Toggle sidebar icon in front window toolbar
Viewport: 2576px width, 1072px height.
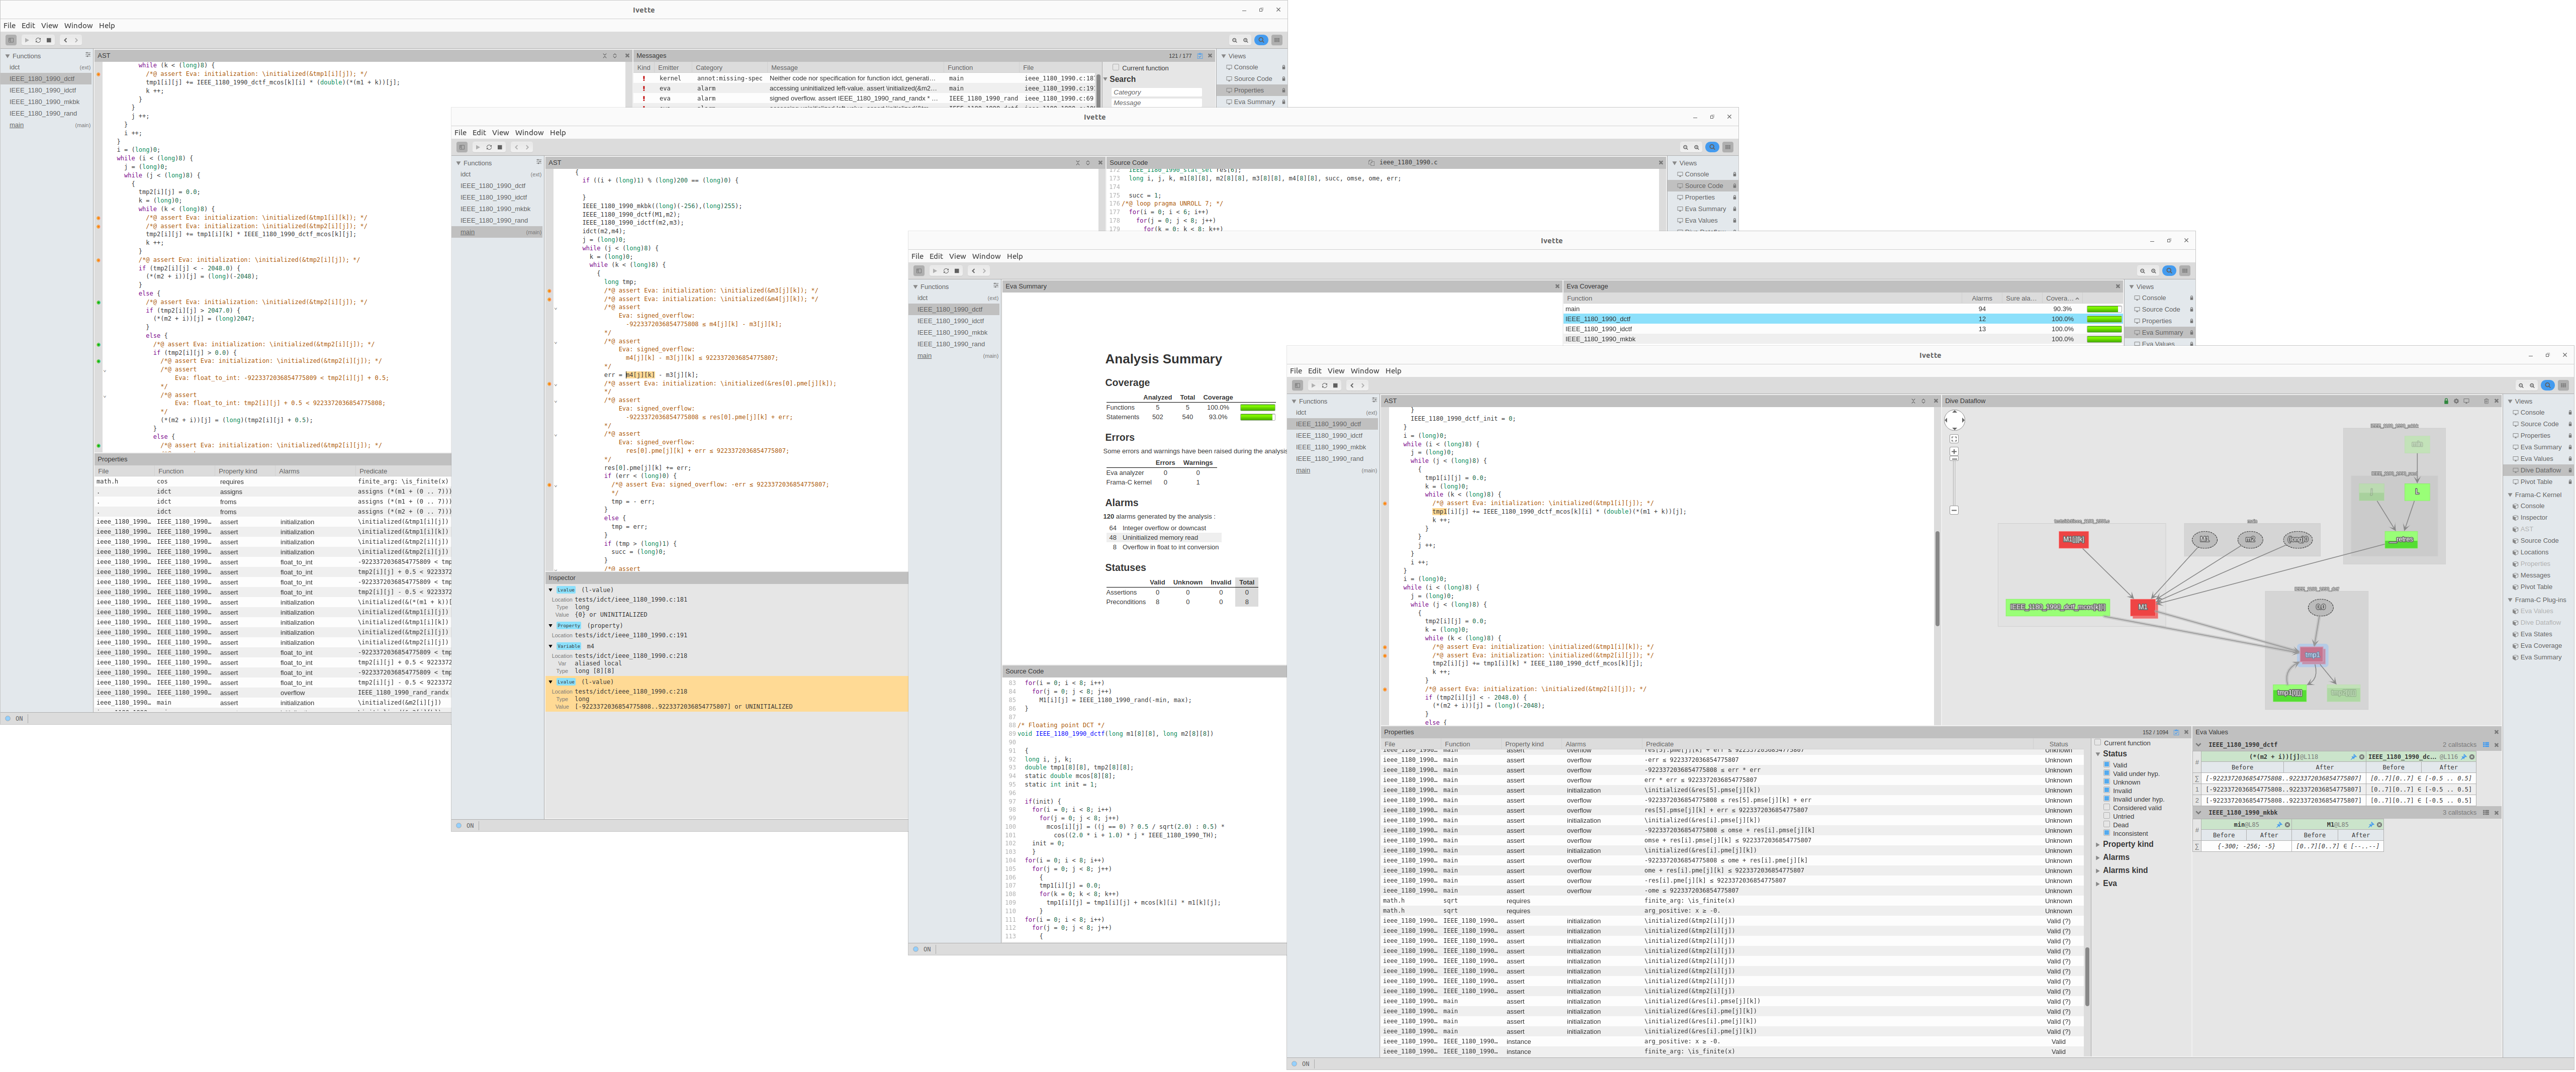[x=1297, y=385]
